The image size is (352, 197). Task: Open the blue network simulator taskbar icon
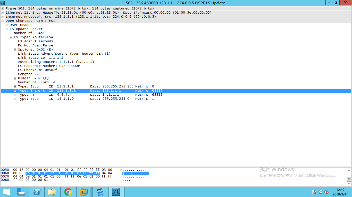pyautogui.click(x=100, y=192)
